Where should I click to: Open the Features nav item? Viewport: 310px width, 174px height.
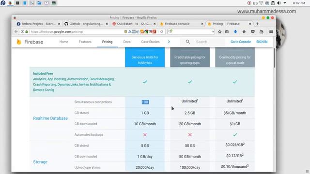(x=85, y=42)
